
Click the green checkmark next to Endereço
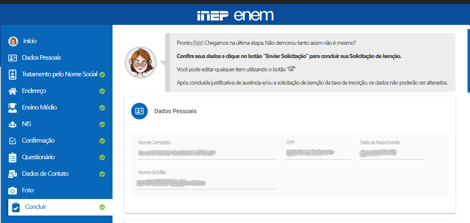(102, 91)
